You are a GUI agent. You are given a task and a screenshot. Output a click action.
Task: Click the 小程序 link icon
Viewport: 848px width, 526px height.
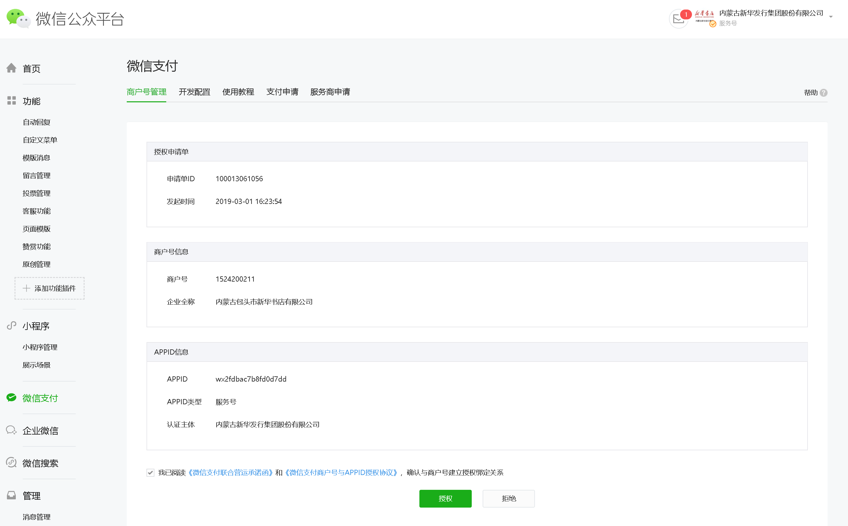coord(12,325)
